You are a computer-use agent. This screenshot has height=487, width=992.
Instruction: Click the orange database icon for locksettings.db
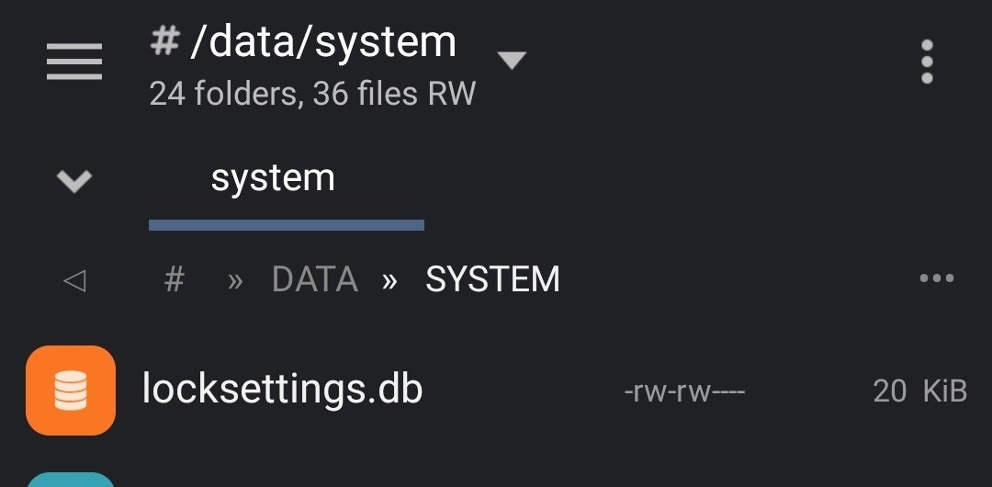(70, 391)
